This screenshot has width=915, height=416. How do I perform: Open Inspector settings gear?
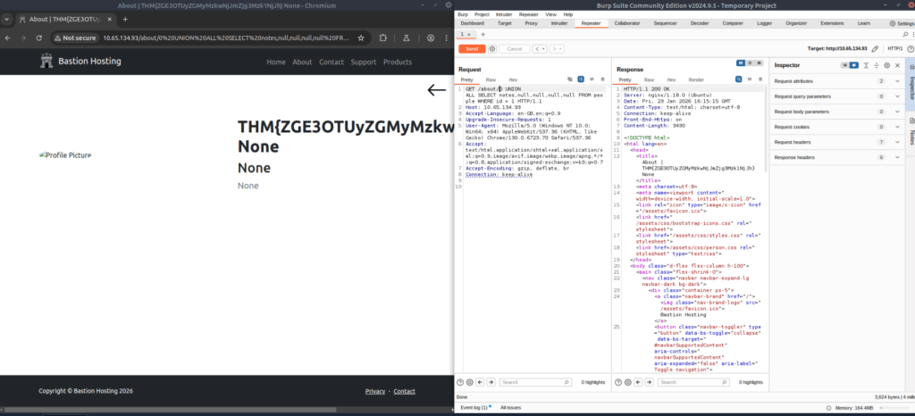[887, 65]
